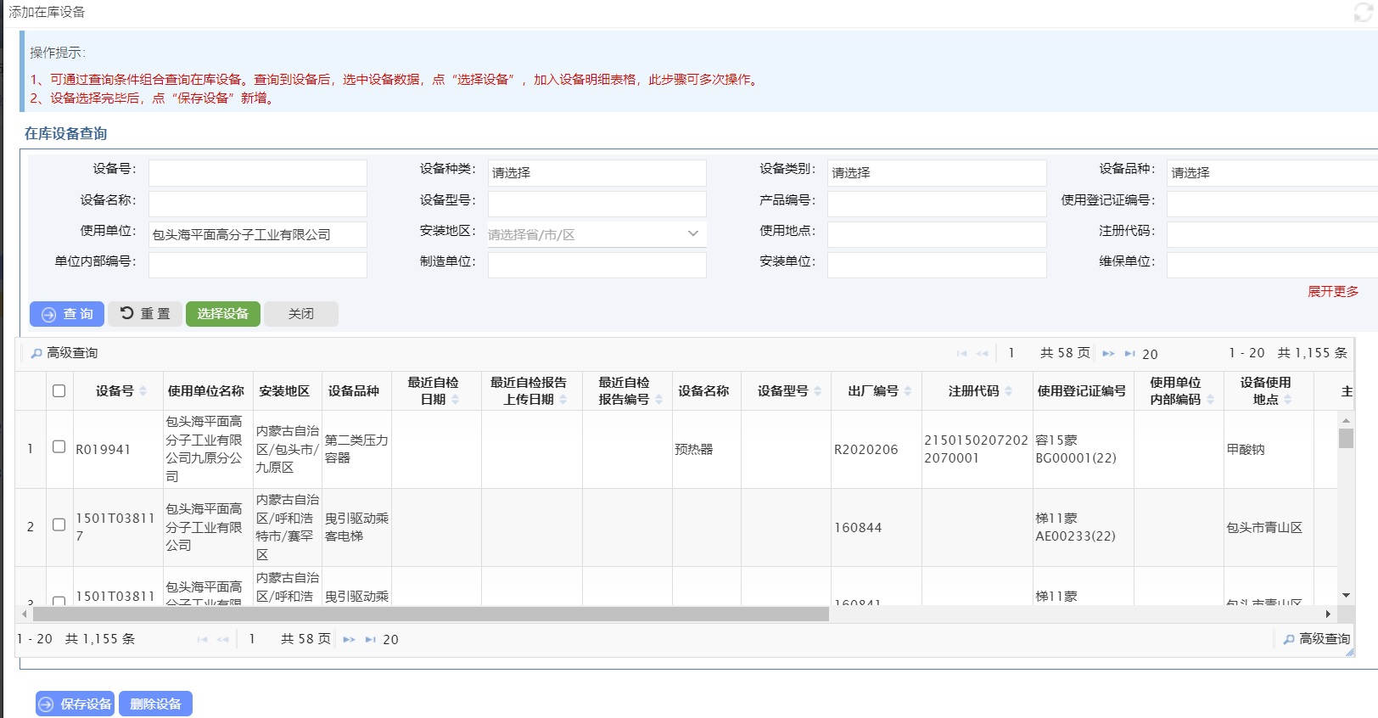The height and width of the screenshot is (718, 1378).
Task: Click the 重置 reset button
Action: [x=145, y=314]
